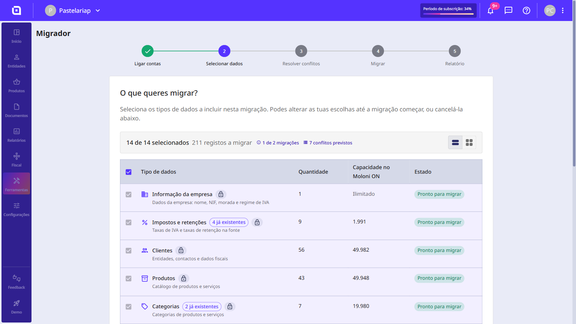This screenshot has height=324, width=576.
Task: Open Configurações in the sidebar
Action: (16, 209)
